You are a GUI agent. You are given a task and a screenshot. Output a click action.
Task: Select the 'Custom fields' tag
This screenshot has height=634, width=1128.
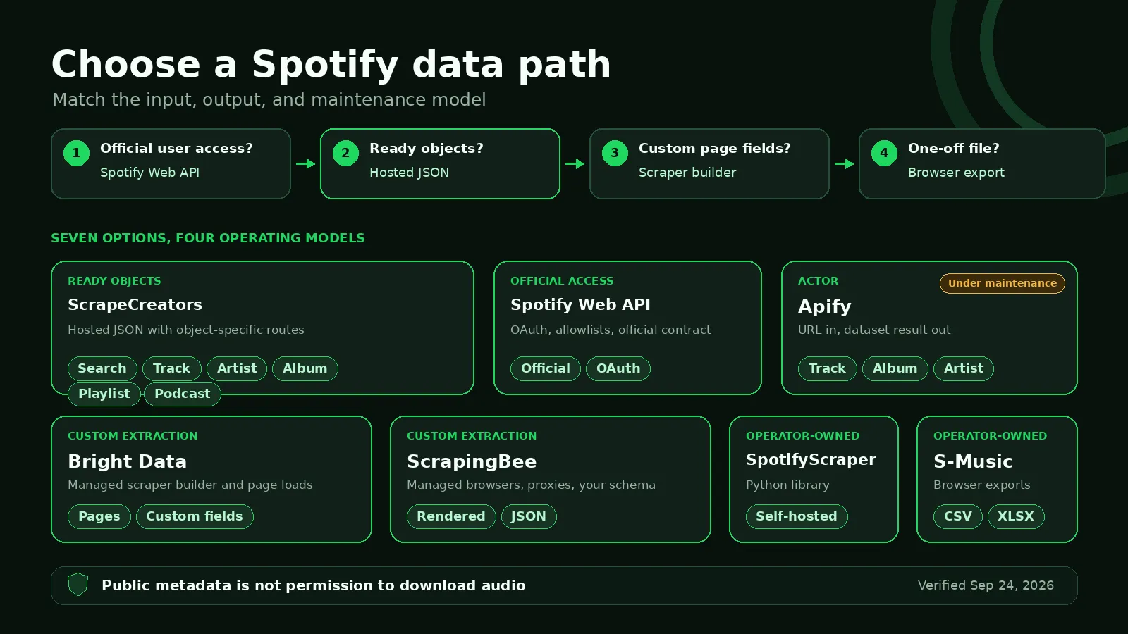point(195,516)
